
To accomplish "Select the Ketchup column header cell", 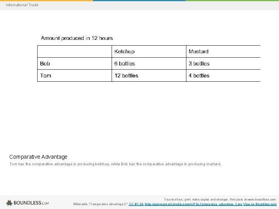I will pos(149,51).
